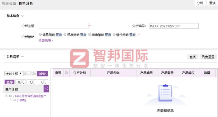
Task: Collapse the 21年7月升降机备货生产 tree node
Action: 7,96
